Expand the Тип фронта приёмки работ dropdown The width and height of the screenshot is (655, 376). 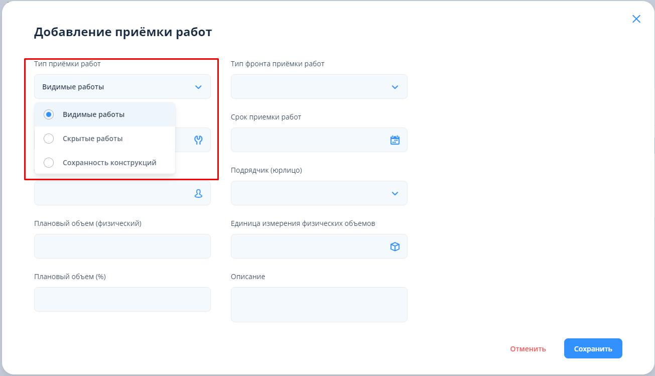(x=319, y=87)
